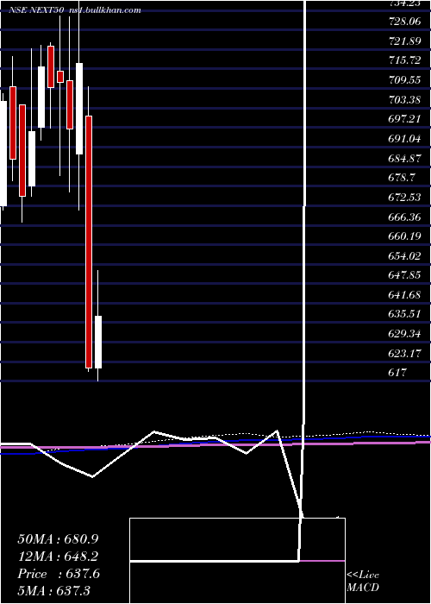Click the 50MA : 680.9 readout

[x=58, y=539]
